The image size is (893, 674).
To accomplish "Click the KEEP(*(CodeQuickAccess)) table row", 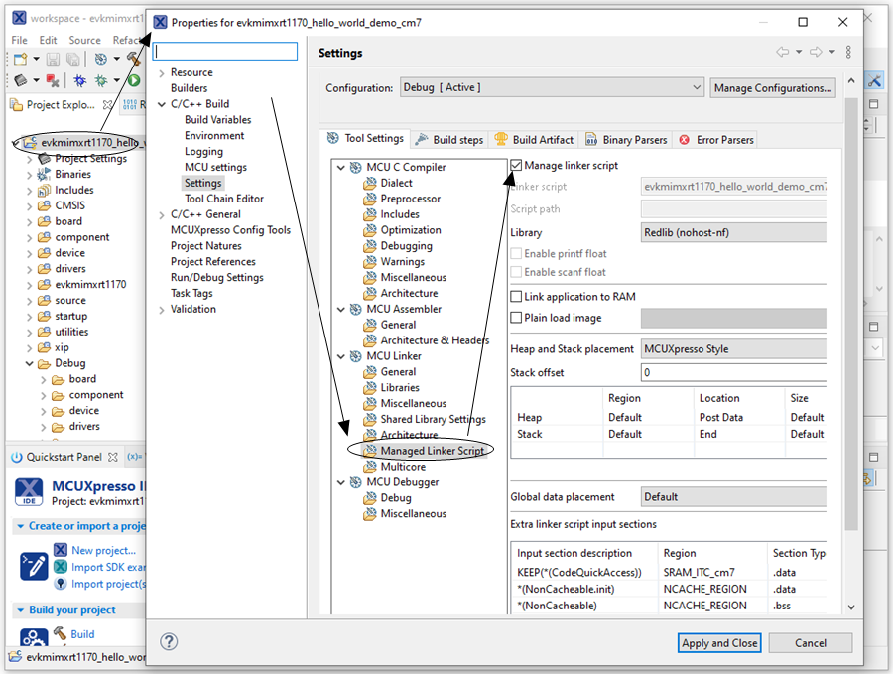I will coord(669,572).
